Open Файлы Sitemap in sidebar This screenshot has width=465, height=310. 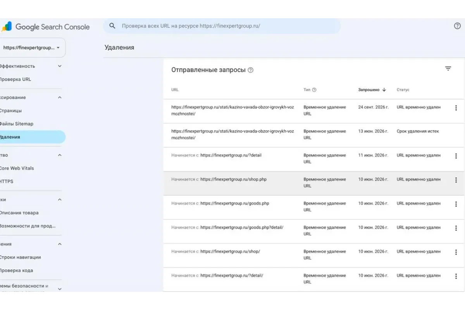(17, 124)
